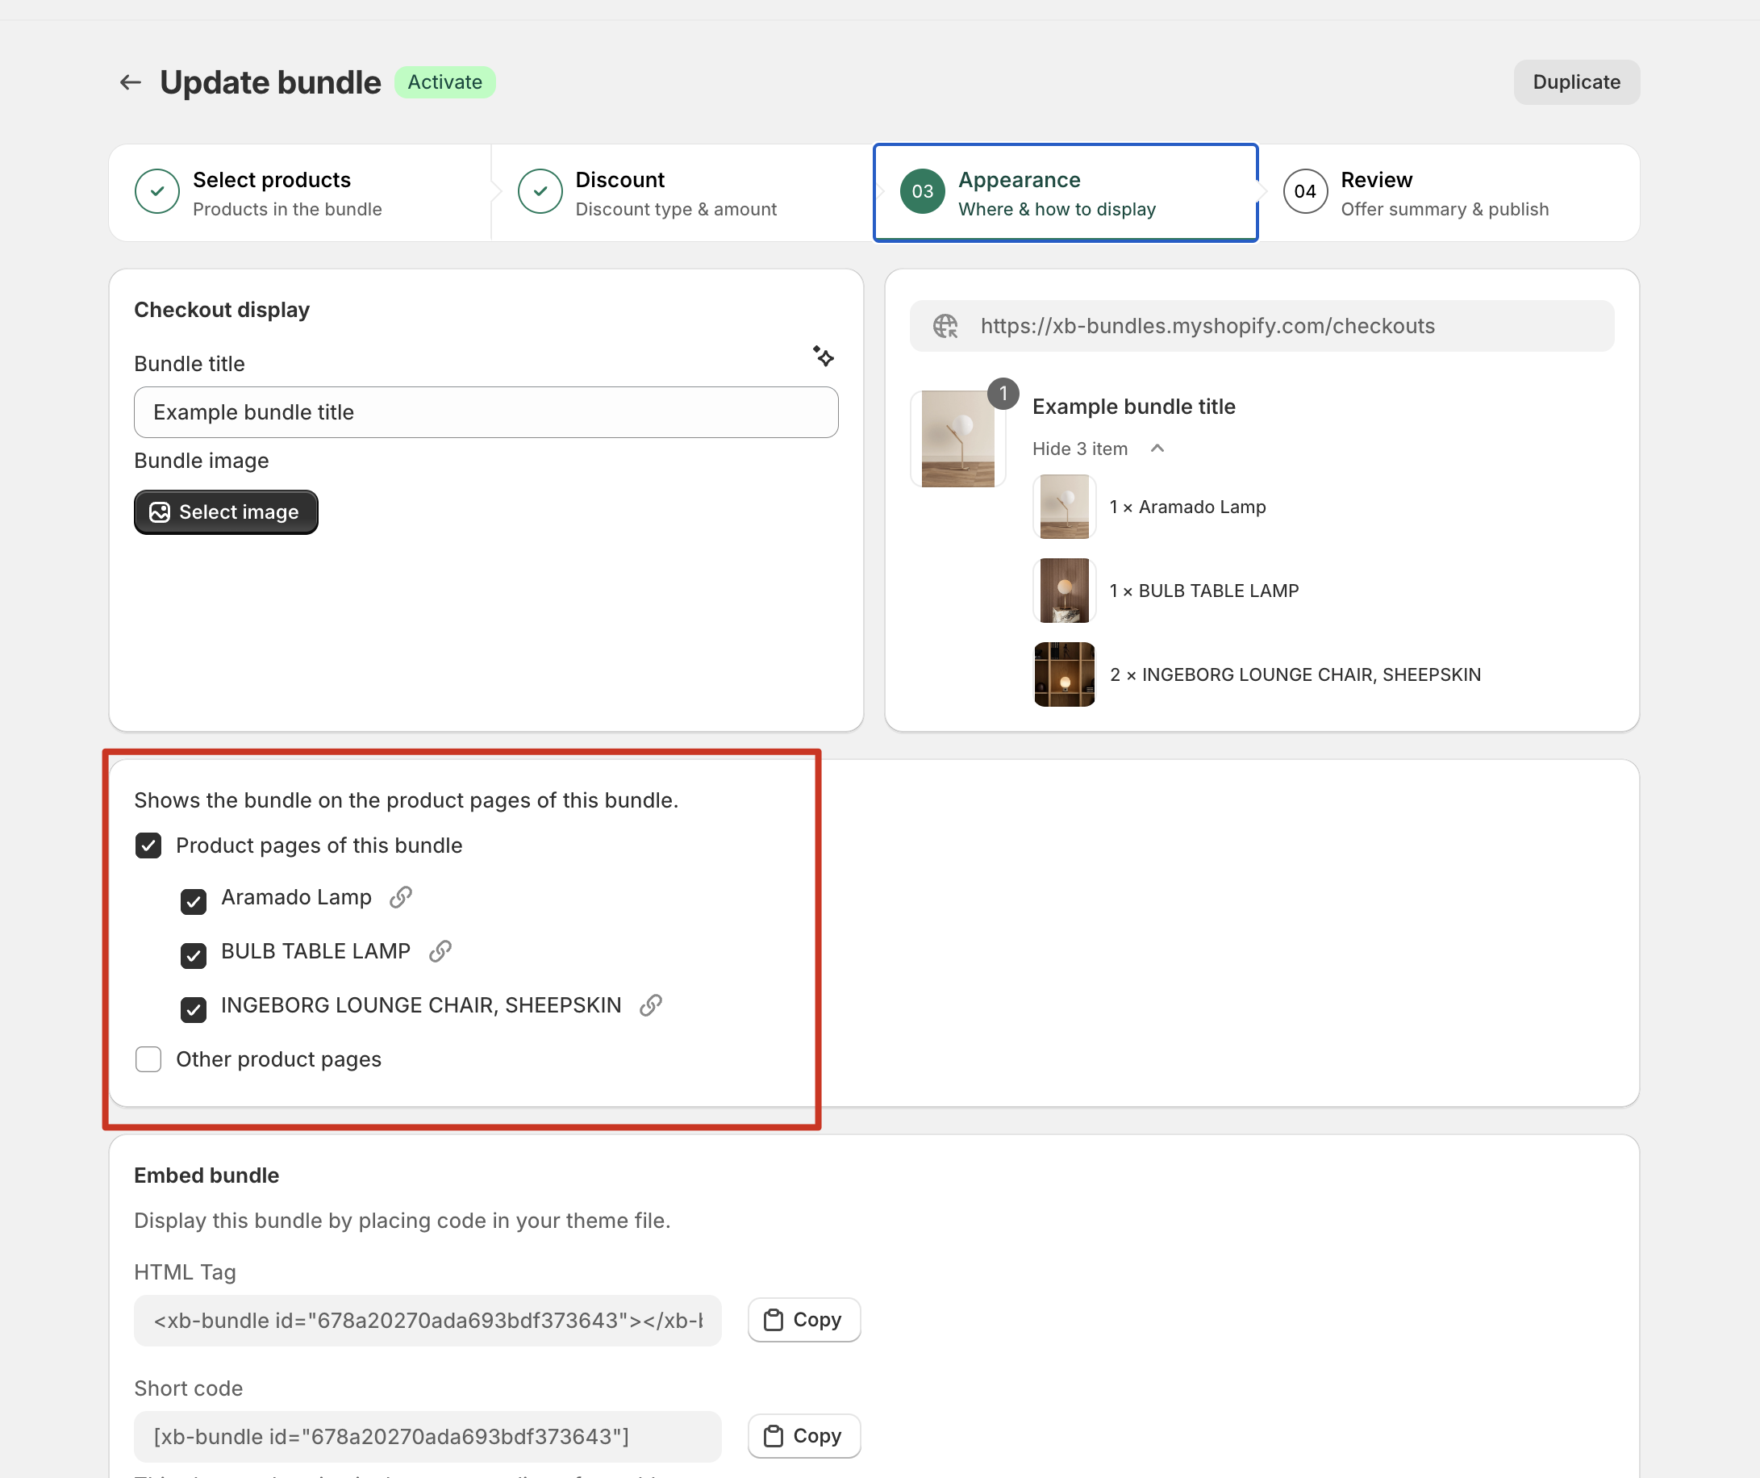Collapse the Hide 3 item chevron
The image size is (1760, 1478).
tap(1157, 449)
